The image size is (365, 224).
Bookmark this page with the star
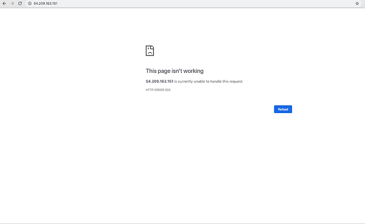(x=357, y=4)
